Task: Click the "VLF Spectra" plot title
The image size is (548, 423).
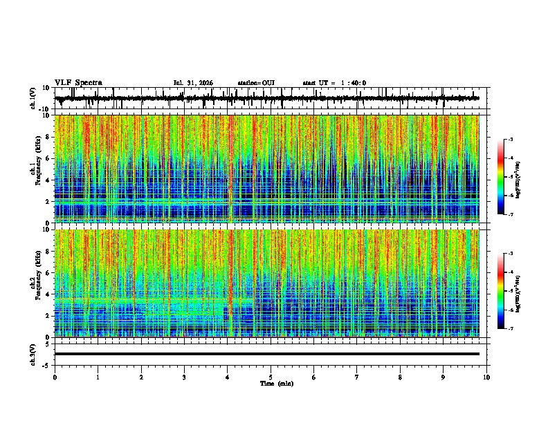Action: coord(78,83)
